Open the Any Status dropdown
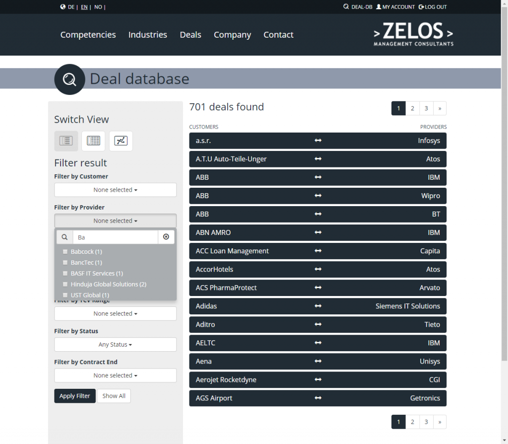Image resolution: width=508 pixels, height=444 pixels. 115,345
